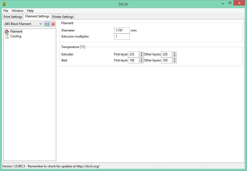The image size is (247, 171).
Task: Switch to the Printer Settings tab
Action: [63, 17]
